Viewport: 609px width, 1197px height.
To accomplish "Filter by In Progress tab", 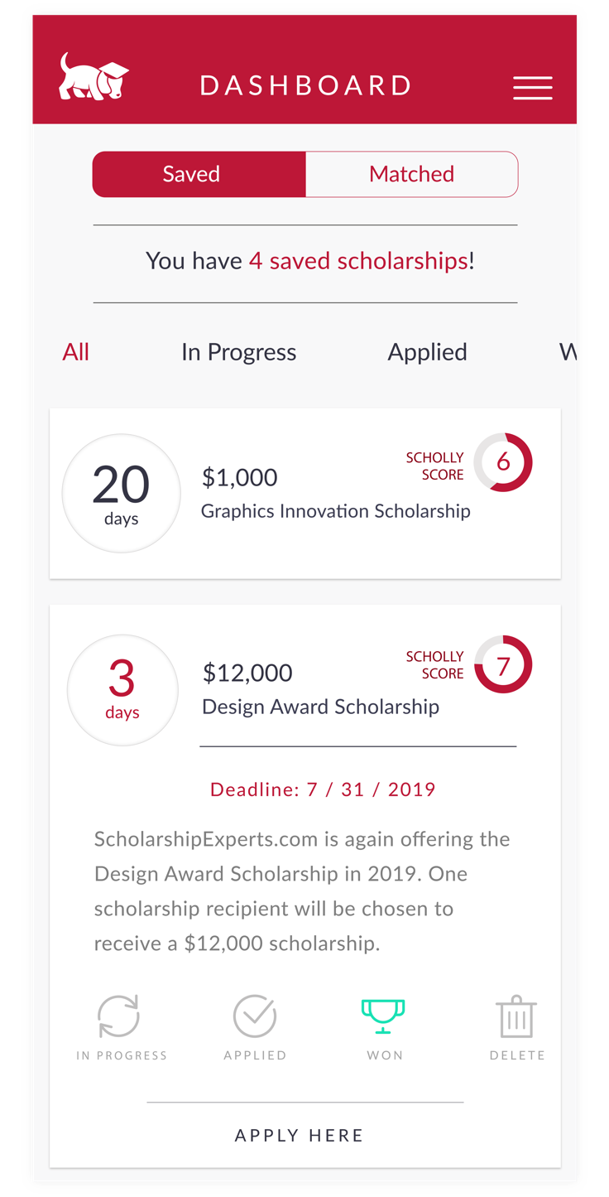I will pos(238,352).
